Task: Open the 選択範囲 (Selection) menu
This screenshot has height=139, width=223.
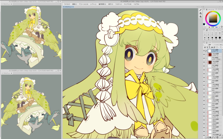Action: click(102, 4)
